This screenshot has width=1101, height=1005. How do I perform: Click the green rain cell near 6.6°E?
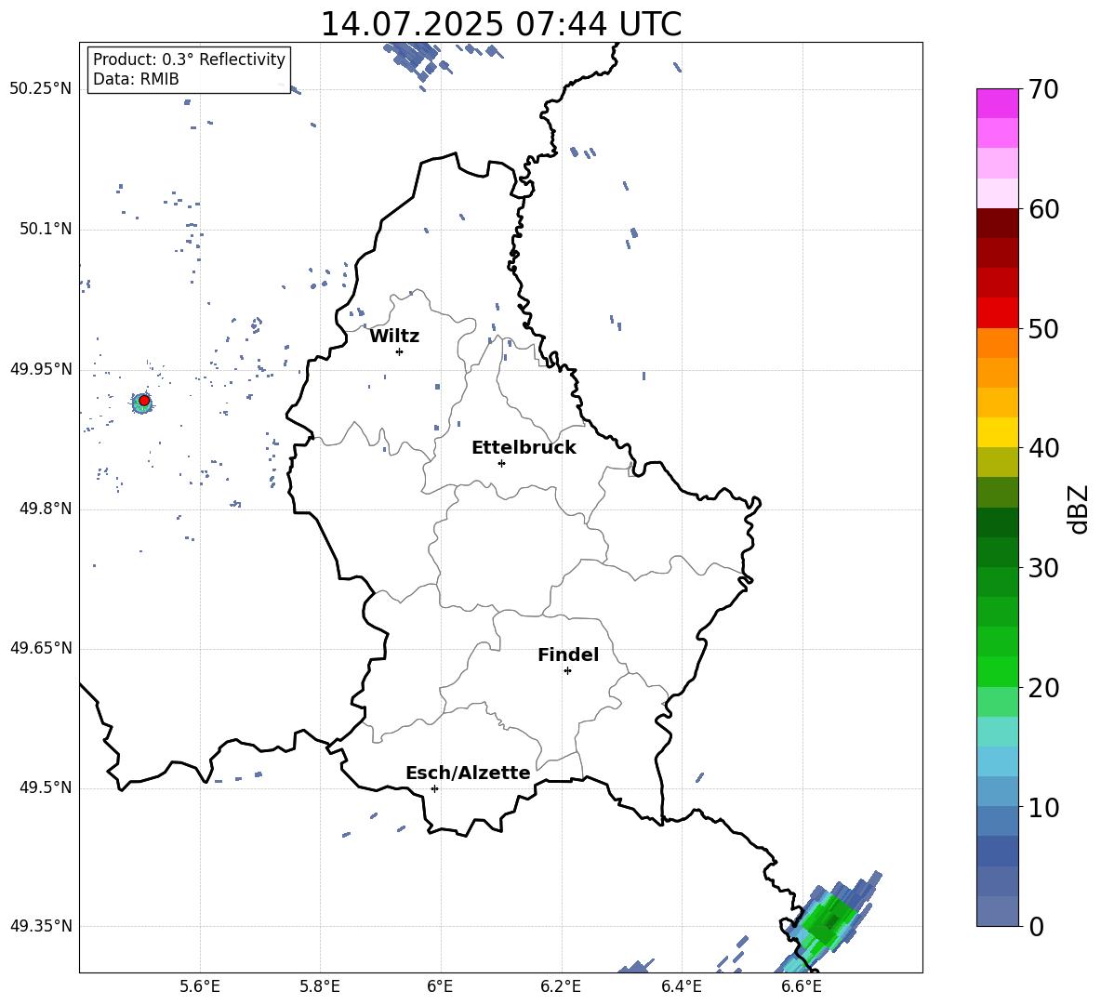830,920
